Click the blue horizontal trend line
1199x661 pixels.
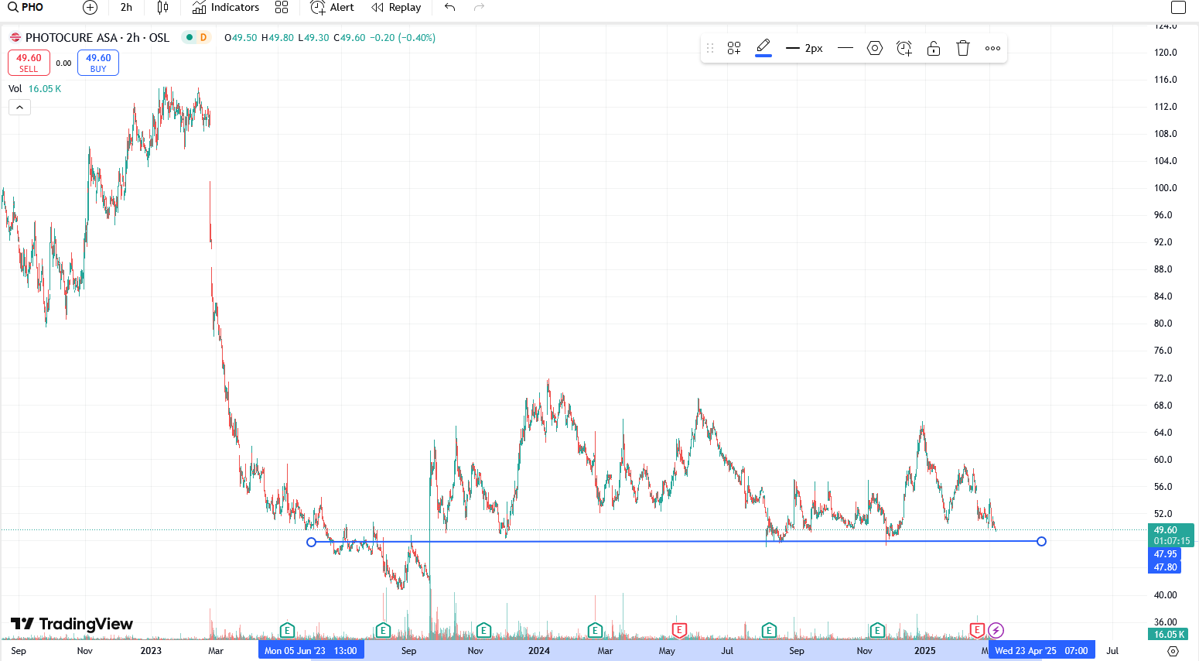tap(677, 541)
